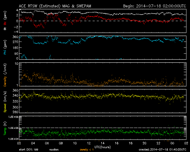190x152 pixels.
Task: Click the green Temp (K) axis label
Action: pyautogui.click(x=5, y=128)
